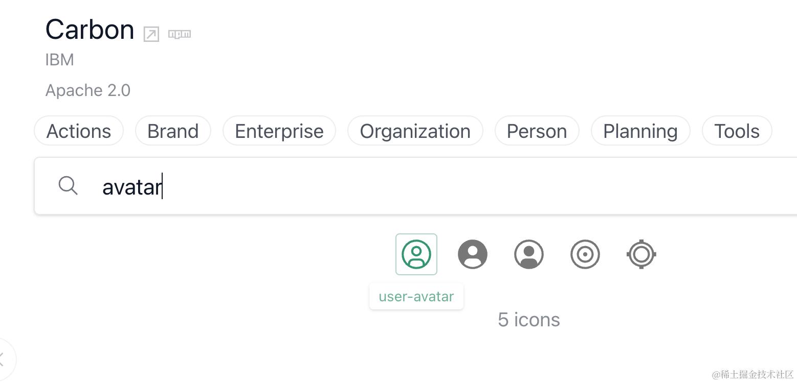Open the Carbon external link icon
The width and height of the screenshot is (797, 383).
(151, 34)
